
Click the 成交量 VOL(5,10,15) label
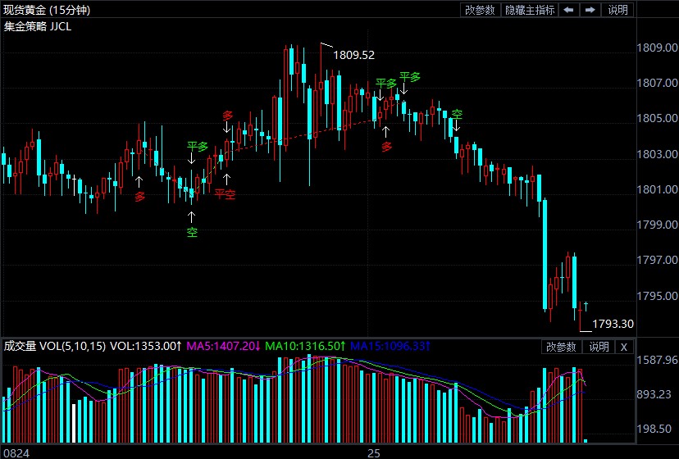pos(55,346)
